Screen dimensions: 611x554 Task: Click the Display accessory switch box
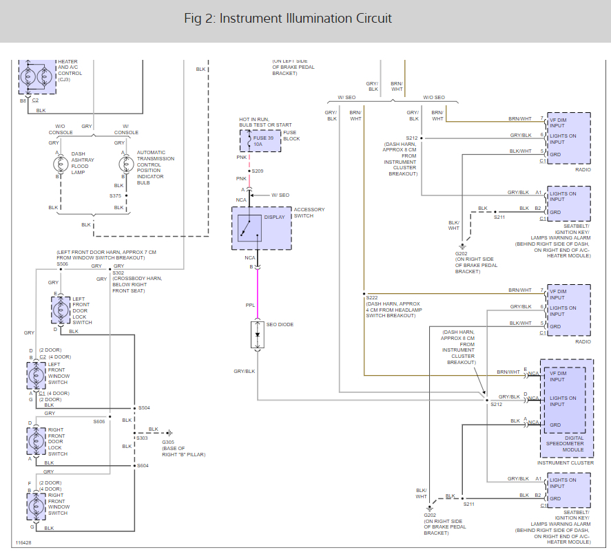coord(261,228)
